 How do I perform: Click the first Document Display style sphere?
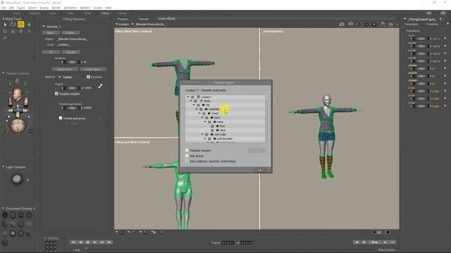[x=5, y=215]
